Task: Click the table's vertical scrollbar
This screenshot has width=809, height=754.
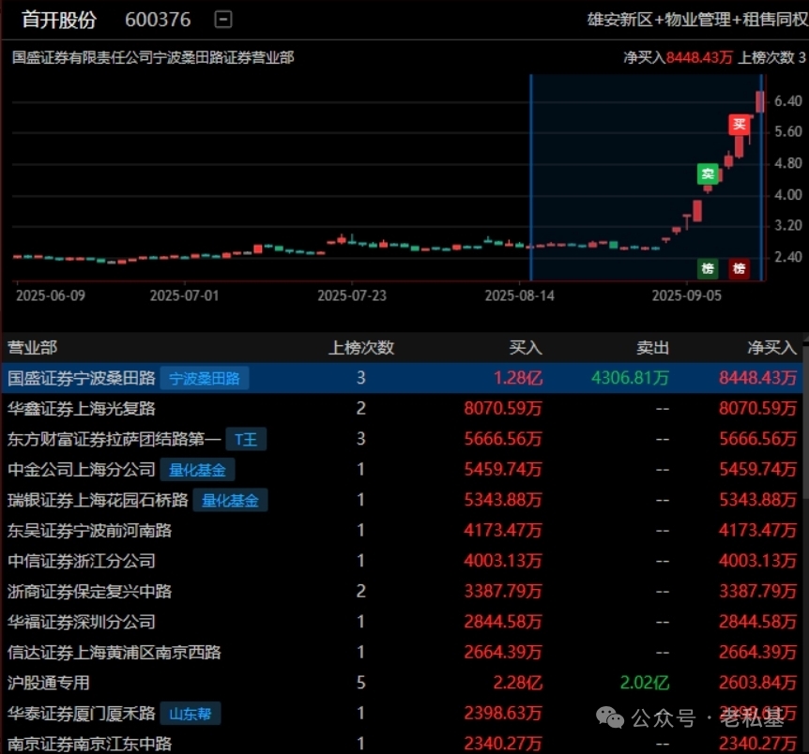Action: [806, 423]
